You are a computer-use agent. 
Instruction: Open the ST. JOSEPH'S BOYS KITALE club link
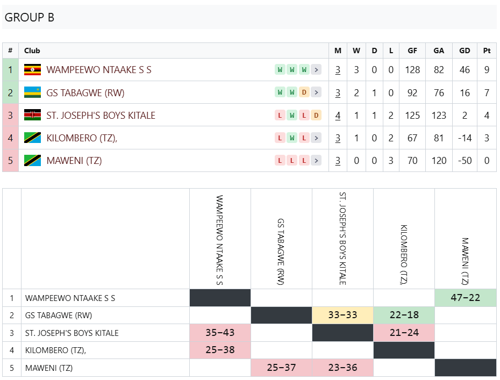click(101, 116)
